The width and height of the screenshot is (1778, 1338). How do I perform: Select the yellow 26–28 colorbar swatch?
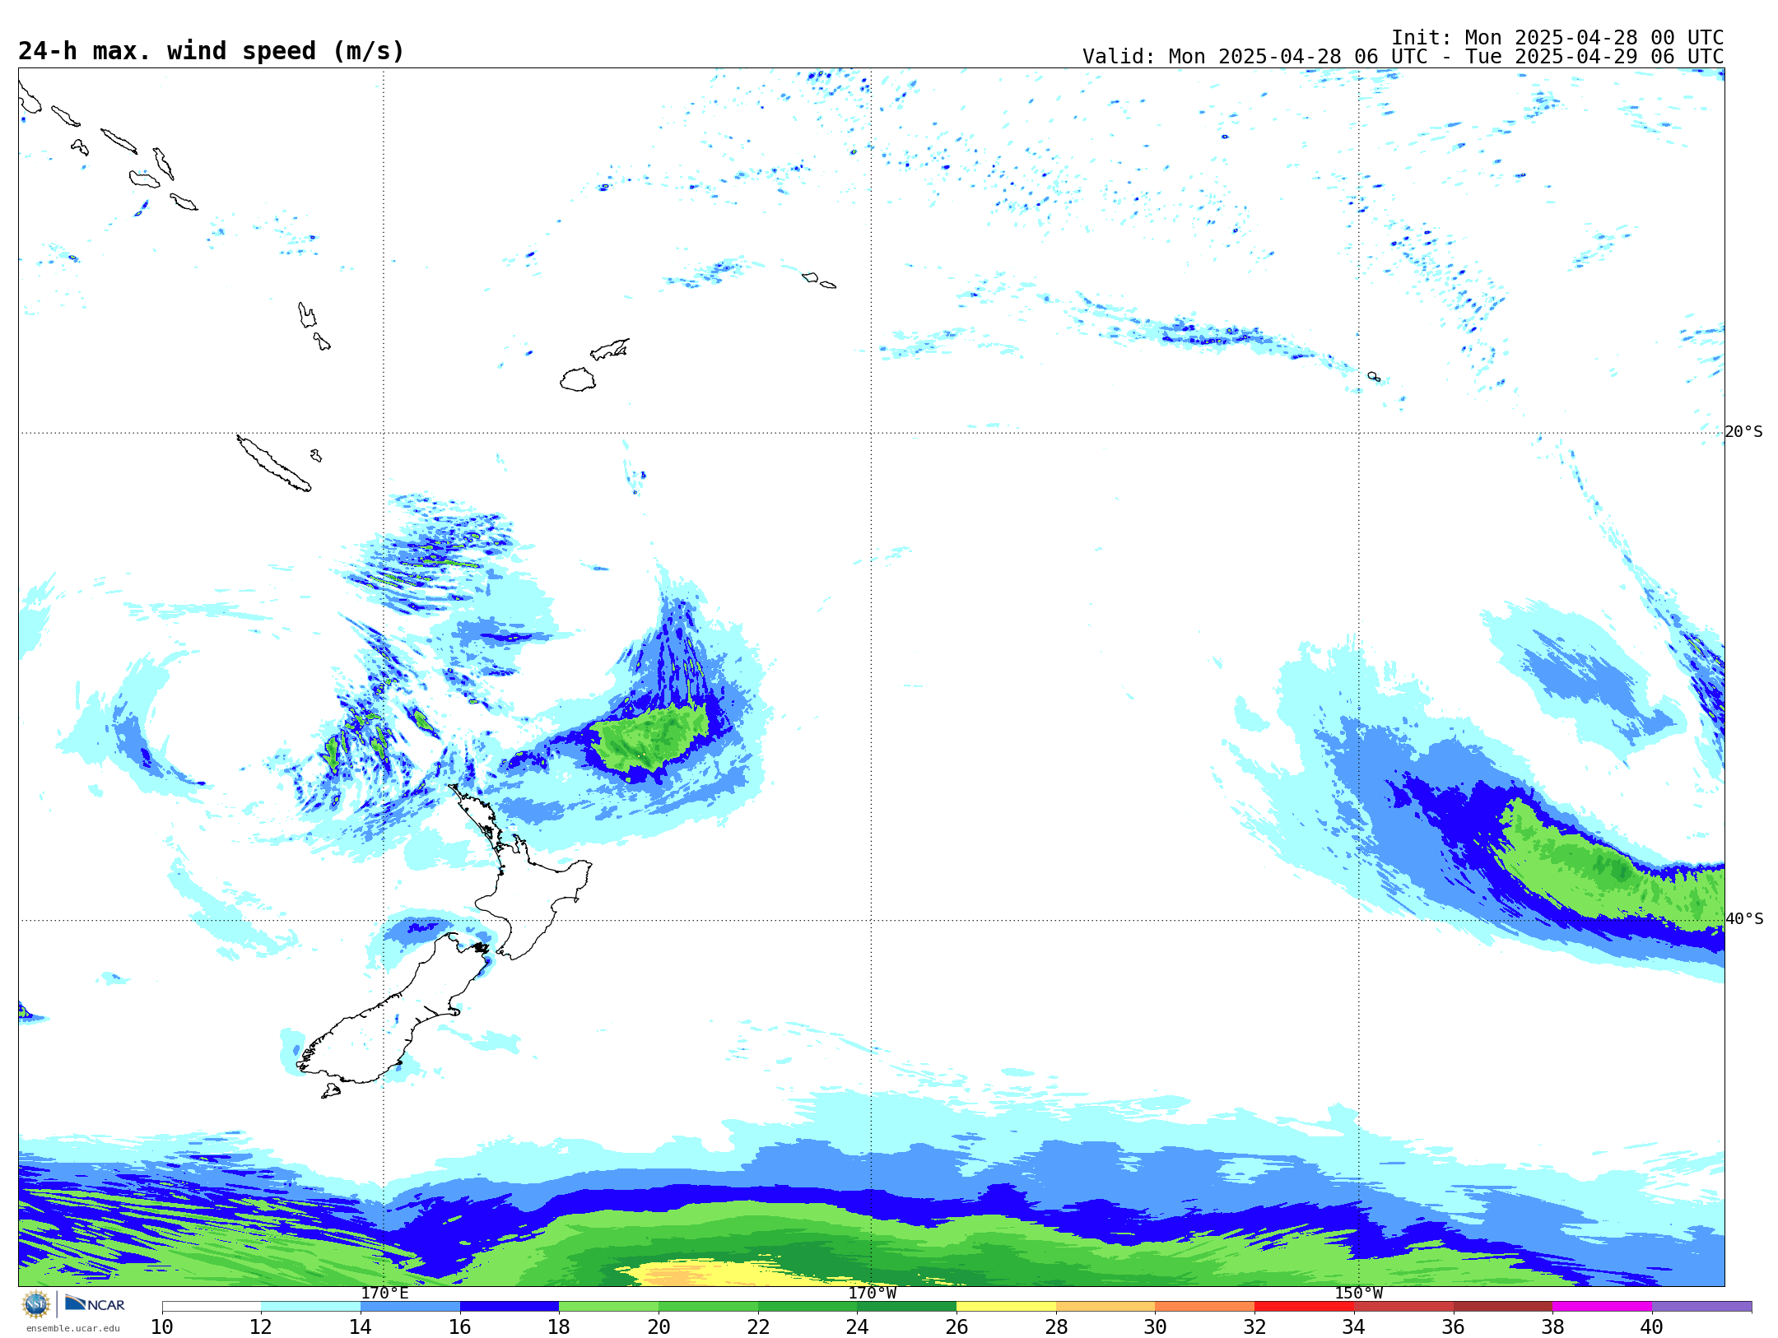(1006, 1307)
